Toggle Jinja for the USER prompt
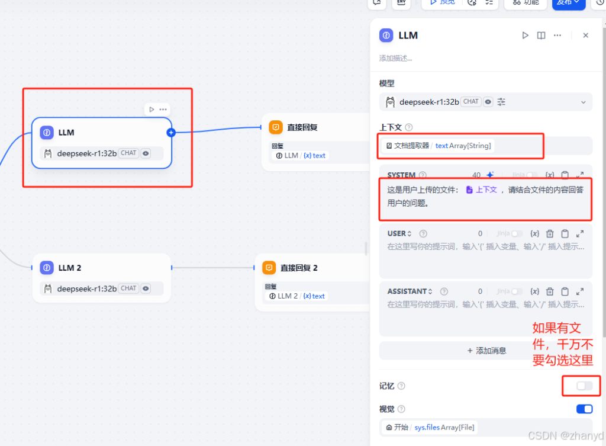Screen dimensions: 606x446 [517, 233]
